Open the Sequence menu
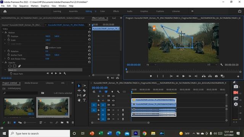 coord(24,6)
